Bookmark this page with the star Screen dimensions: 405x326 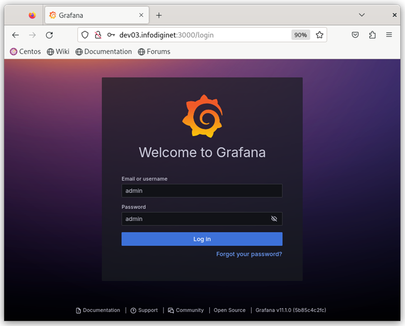click(319, 35)
